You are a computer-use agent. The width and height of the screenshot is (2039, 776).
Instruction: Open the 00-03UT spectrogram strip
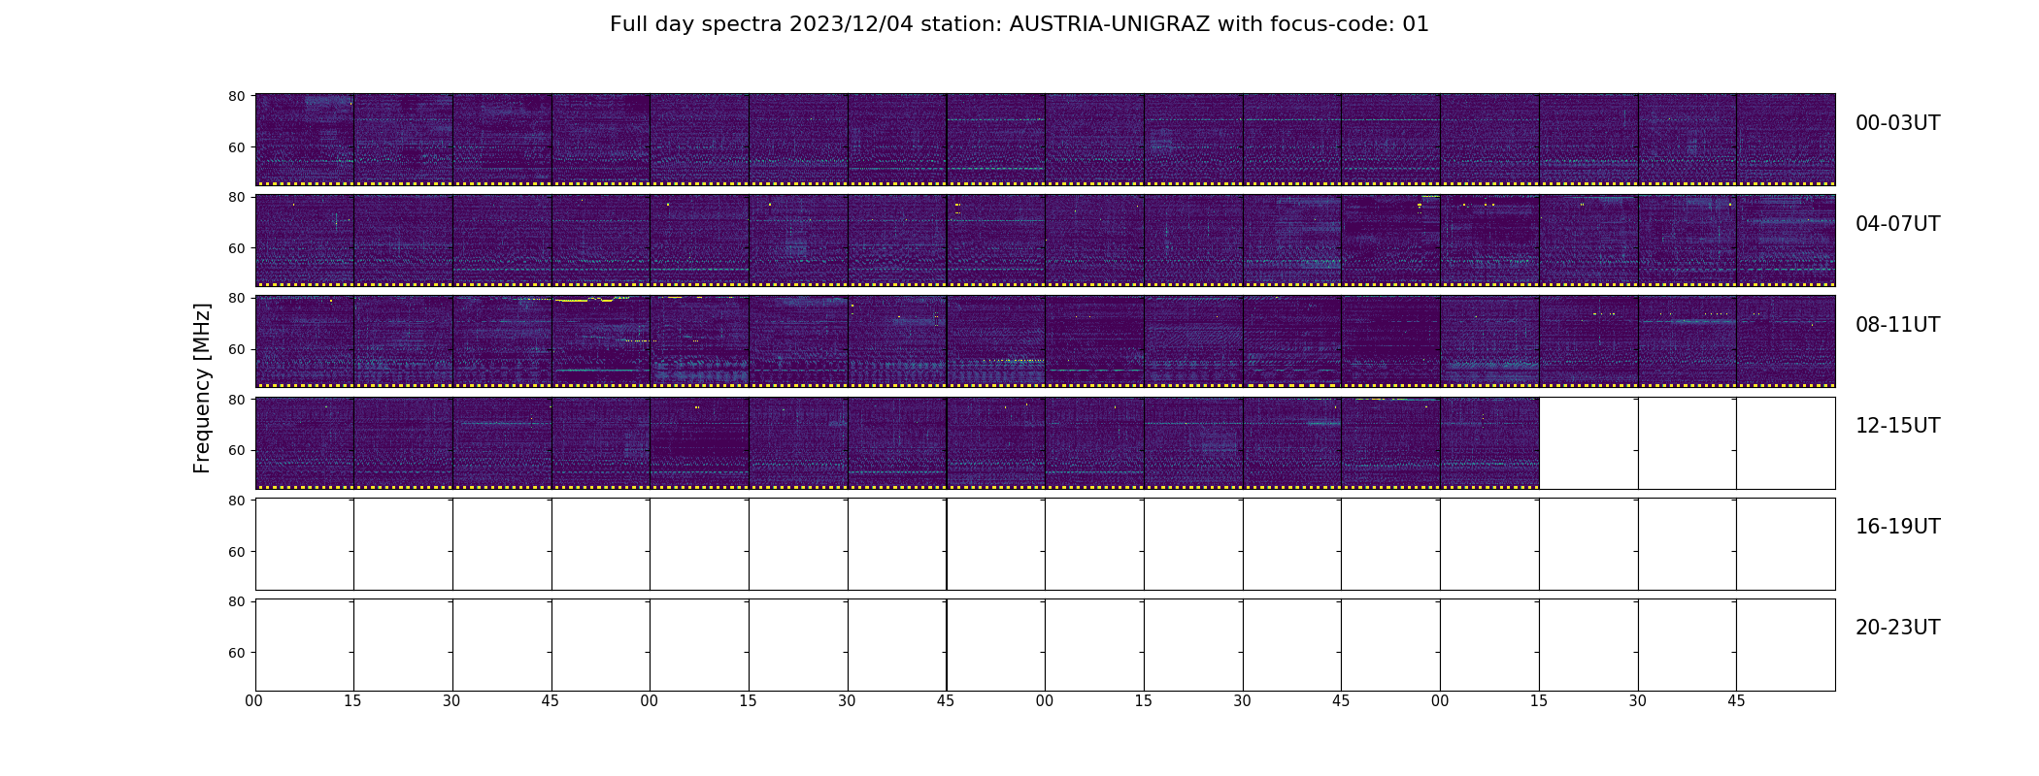pos(1045,140)
